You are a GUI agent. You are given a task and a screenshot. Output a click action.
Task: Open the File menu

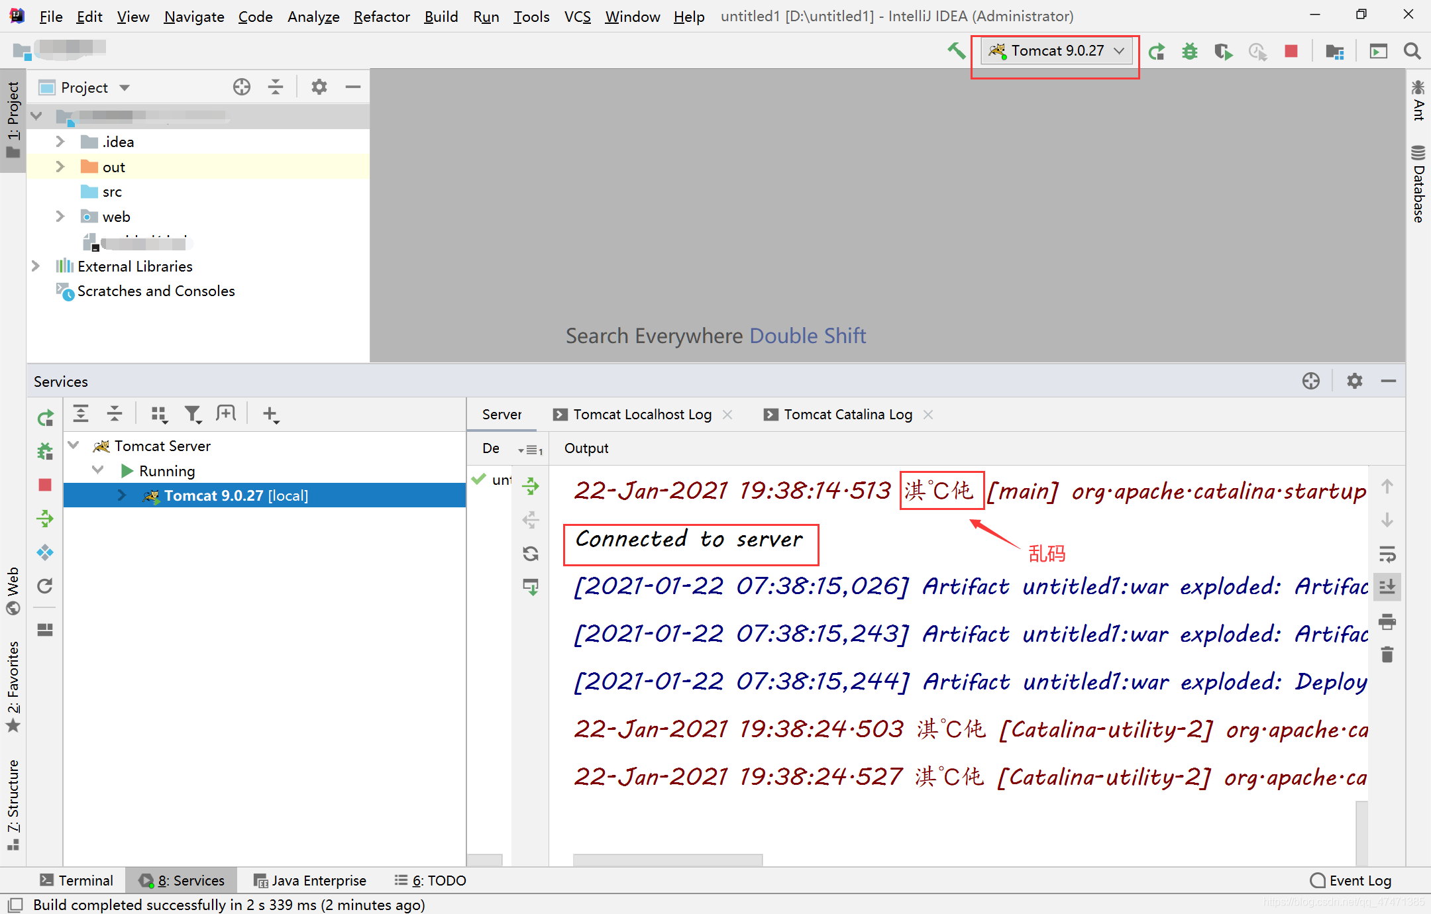click(50, 17)
